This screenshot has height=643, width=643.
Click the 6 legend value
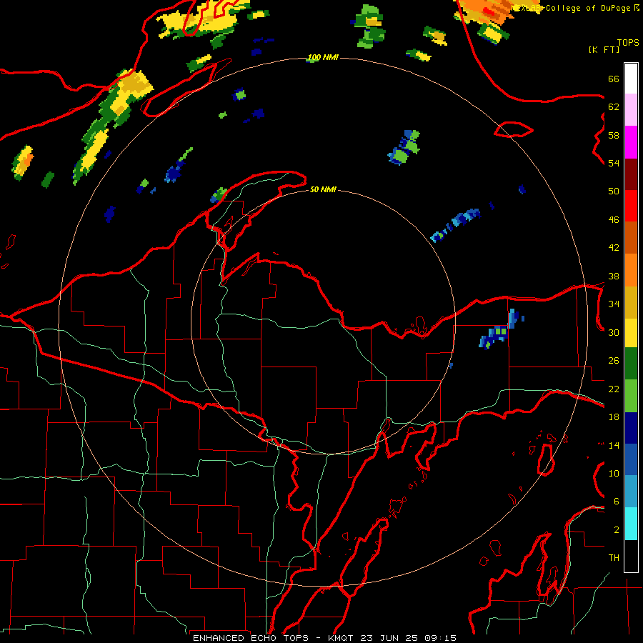click(617, 502)
